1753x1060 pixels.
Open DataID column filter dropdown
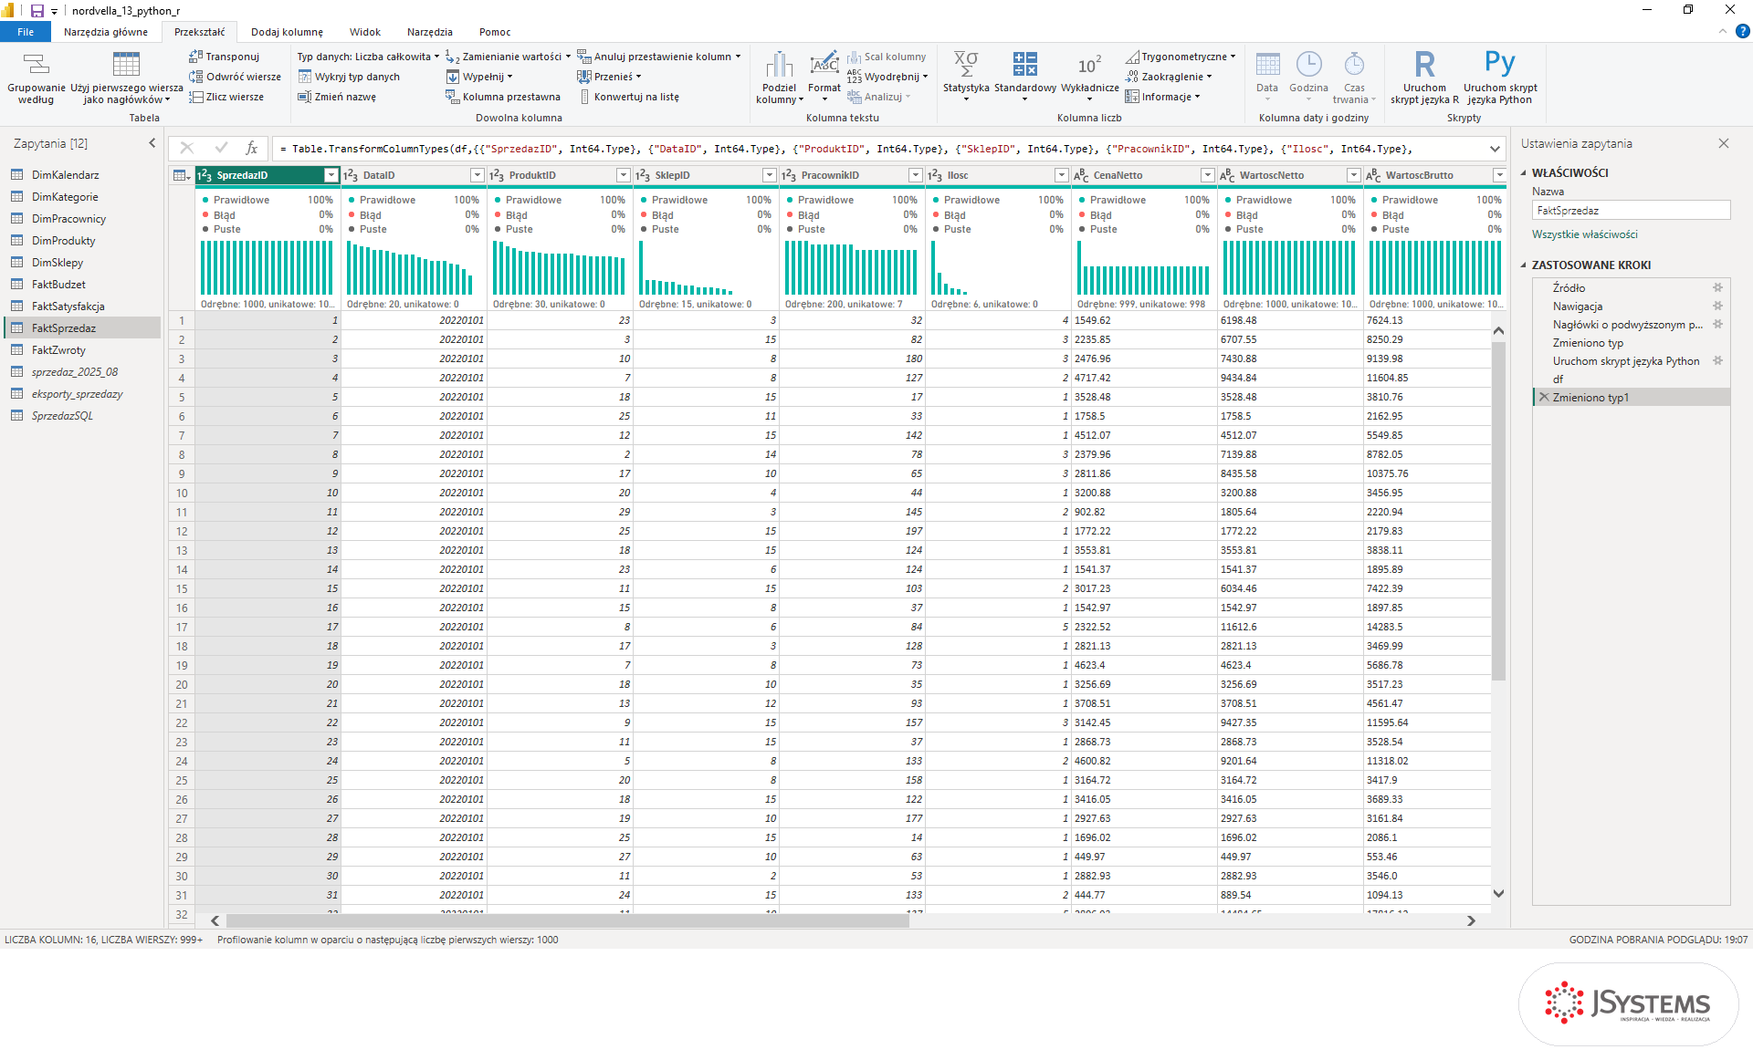[477, 175]
